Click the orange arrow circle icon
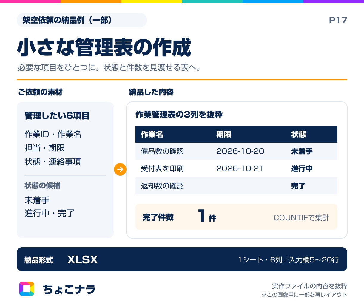Image resolution: width=364 pixels, height=303 pixels. [120, 169]
